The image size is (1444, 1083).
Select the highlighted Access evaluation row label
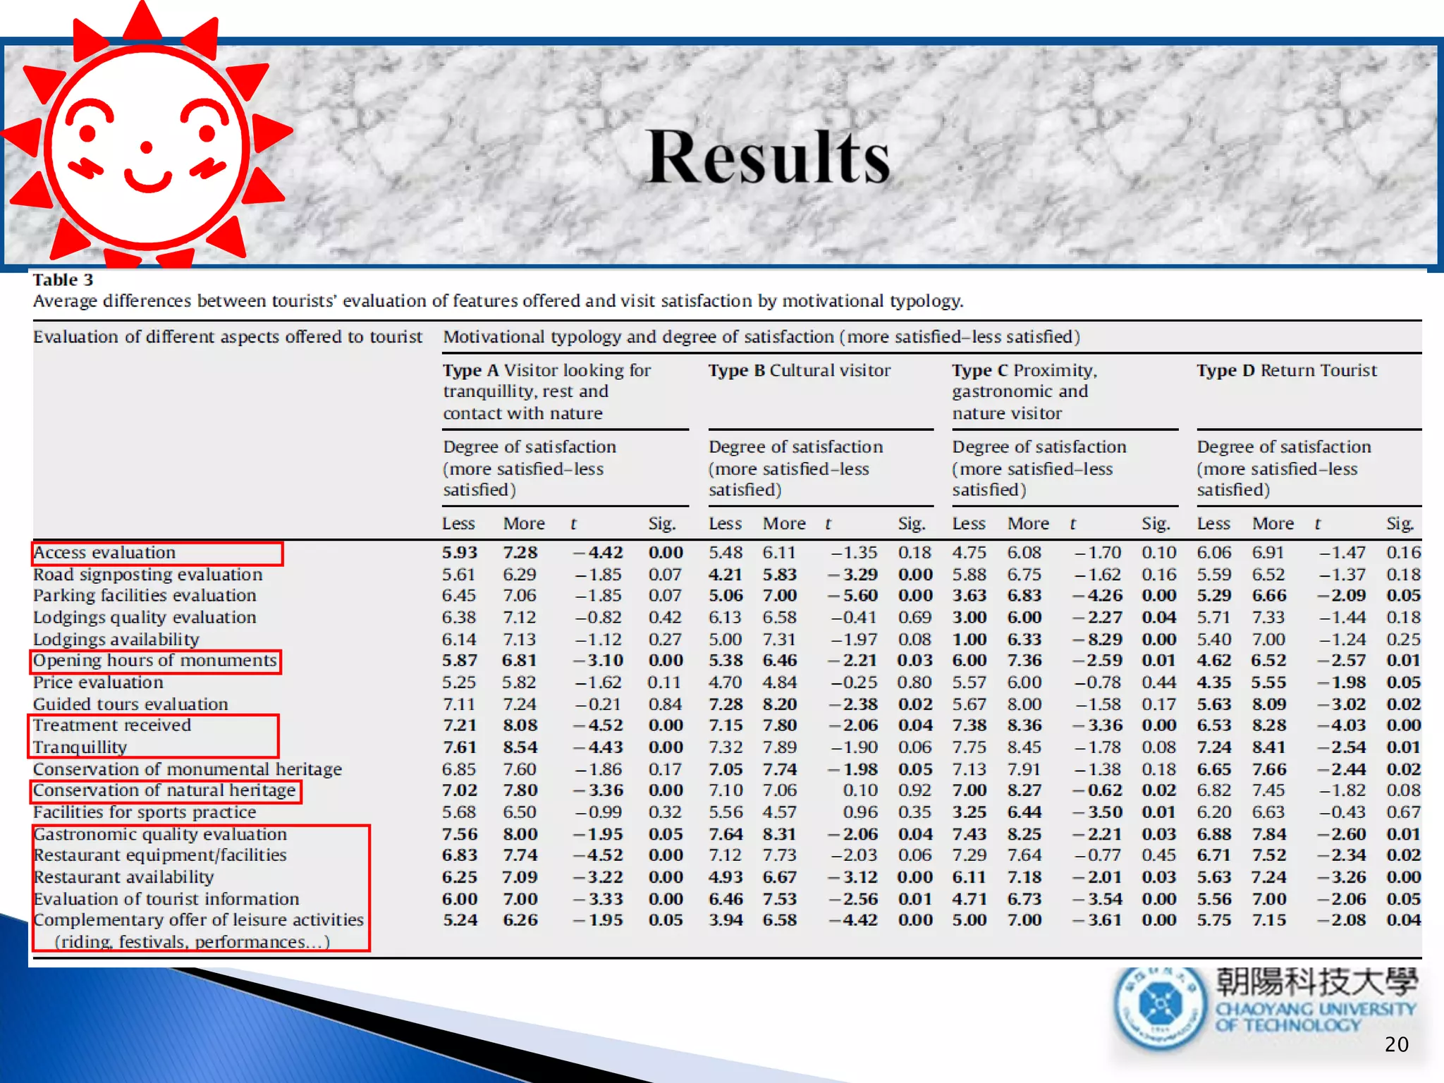pyautogui.click(x=104, y=553)
